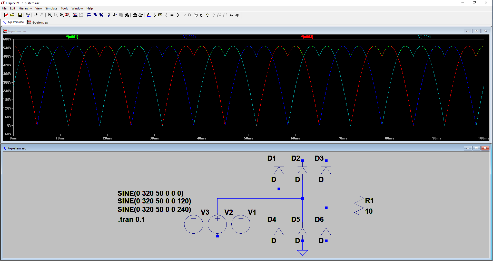Tile windows horizontally icon

tap(89, 15)
